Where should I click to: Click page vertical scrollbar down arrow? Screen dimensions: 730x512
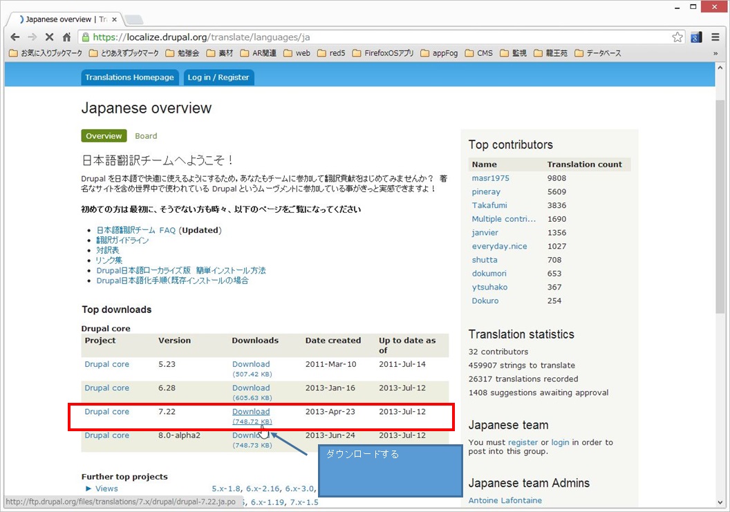coord(721,503)
